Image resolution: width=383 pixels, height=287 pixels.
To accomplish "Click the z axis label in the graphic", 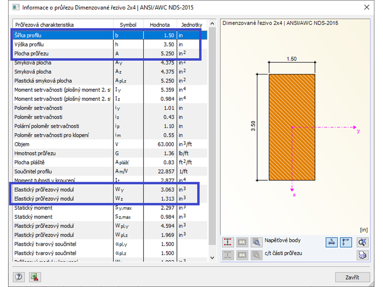I will point(294,195).
